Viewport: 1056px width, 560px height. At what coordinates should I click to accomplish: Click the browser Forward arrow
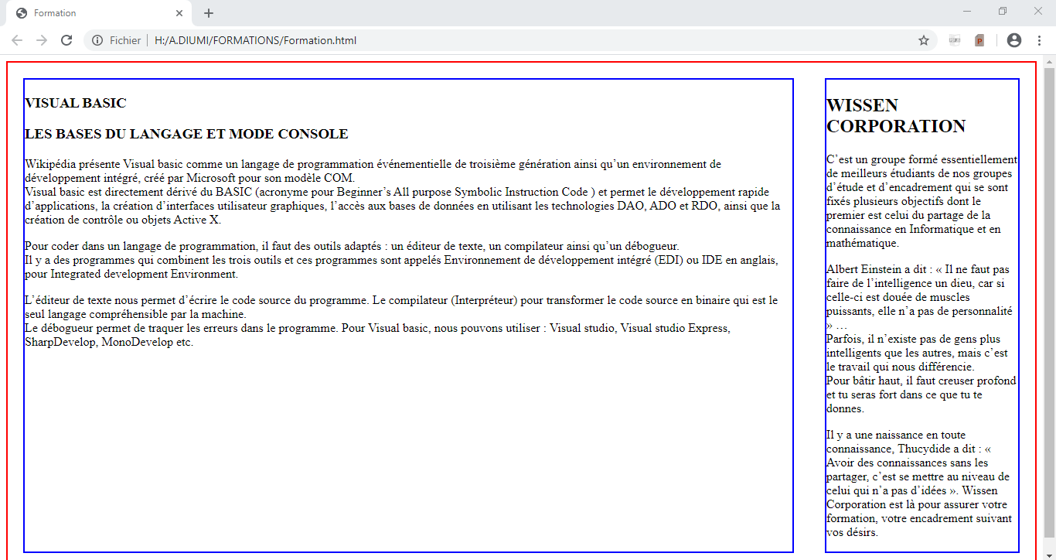tap(42, 40)
